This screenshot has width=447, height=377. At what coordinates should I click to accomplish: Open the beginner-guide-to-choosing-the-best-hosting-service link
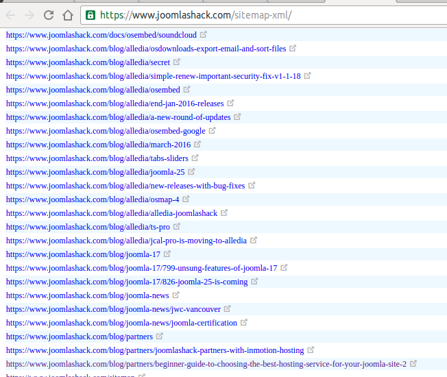206,364
